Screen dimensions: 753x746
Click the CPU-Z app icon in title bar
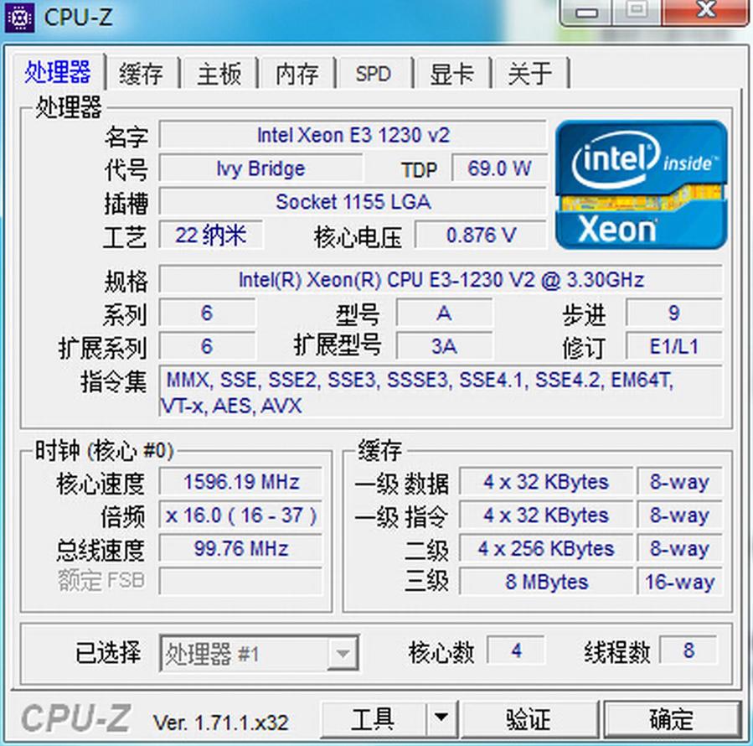[x=19, y=18]
